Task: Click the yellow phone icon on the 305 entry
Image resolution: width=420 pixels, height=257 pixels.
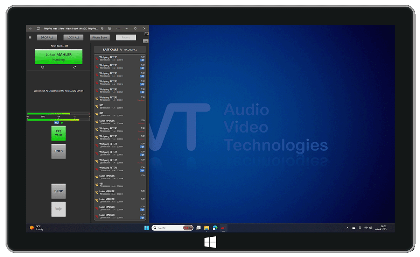Action: tap(97, 106)
